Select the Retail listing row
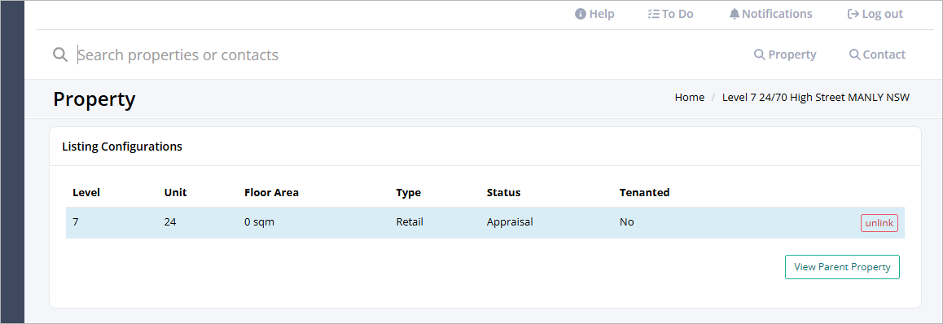 tap(485, 222)
